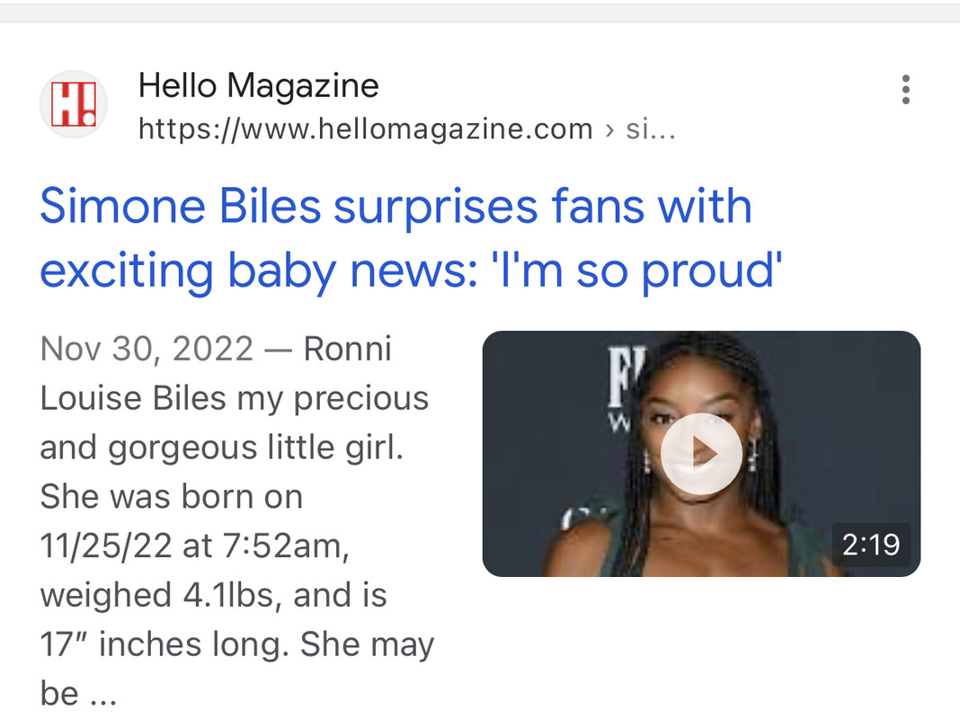Viewport: 960px width, 719px height.
Task: Play the video using the play button
Action: coord(701,454)
